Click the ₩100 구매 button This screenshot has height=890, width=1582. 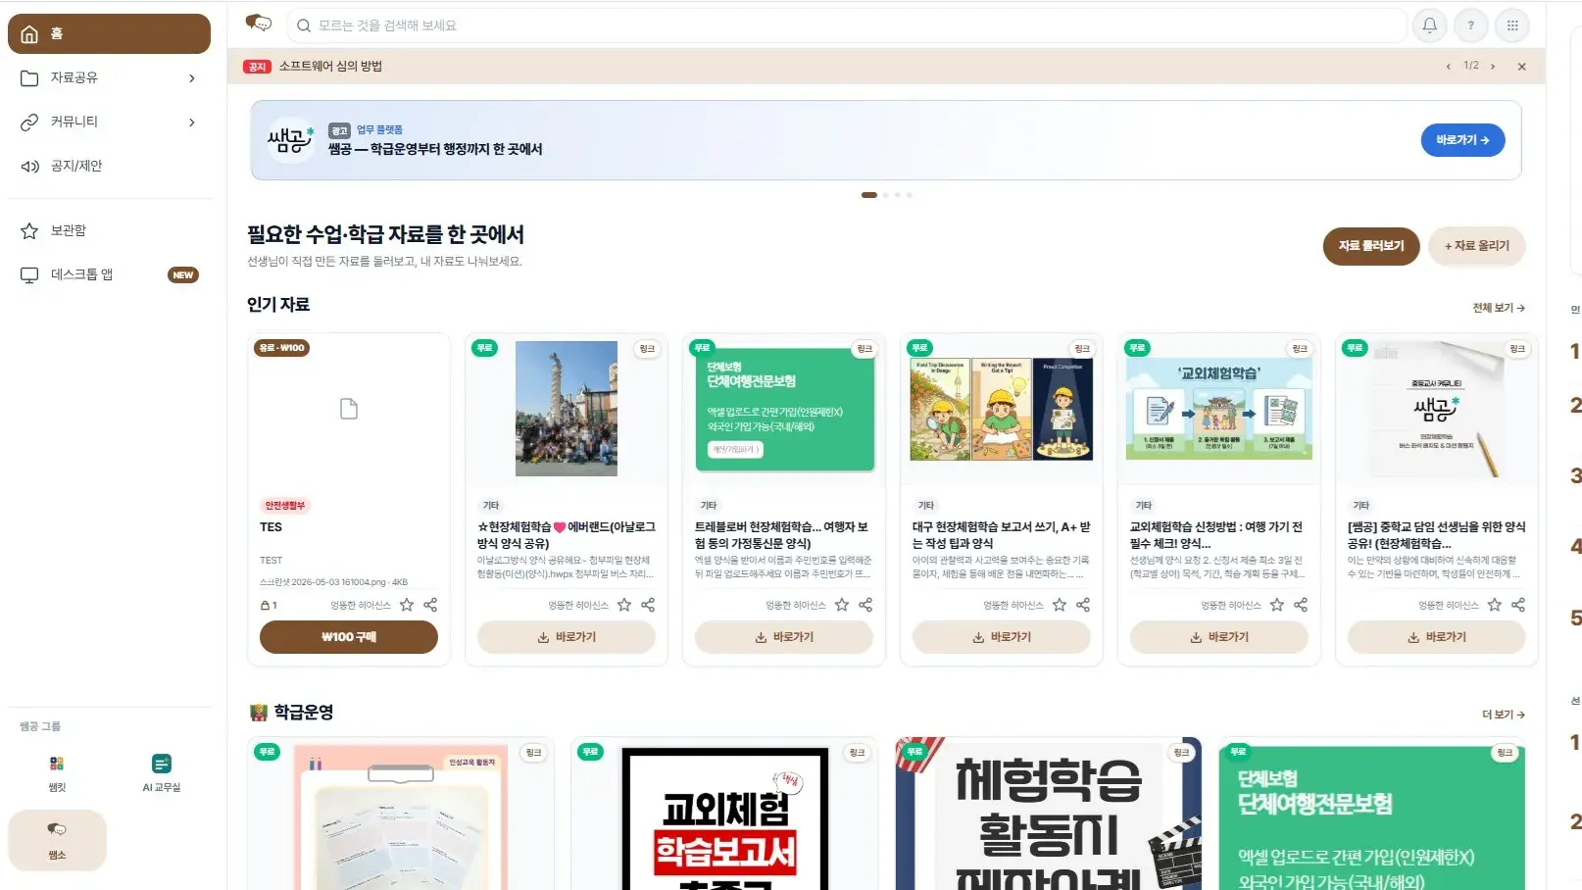click(x=349, y=637)
